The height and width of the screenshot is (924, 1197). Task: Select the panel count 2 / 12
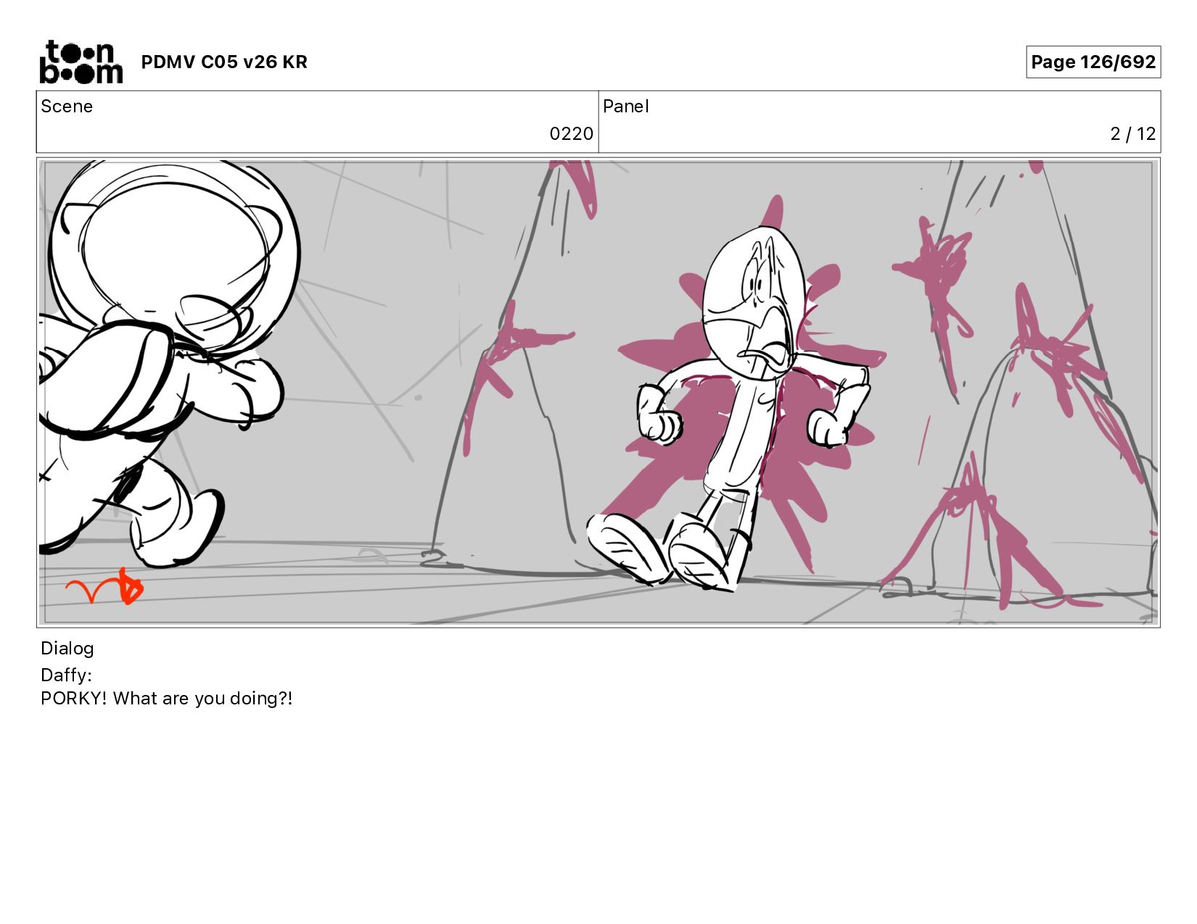[1132, 134]
